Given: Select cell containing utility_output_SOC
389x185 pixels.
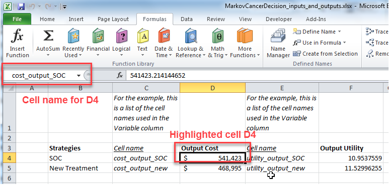Looking at the screenshot, I should point(282,158).
